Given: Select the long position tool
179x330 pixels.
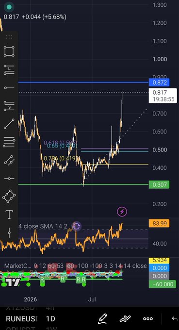Looking at the screenshot, I should [x=9, y=70].
